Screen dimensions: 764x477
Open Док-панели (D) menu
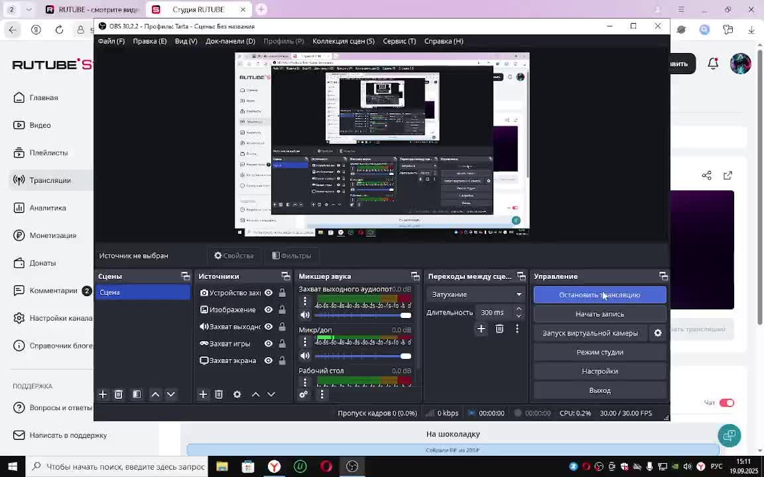tap(230, 41)
